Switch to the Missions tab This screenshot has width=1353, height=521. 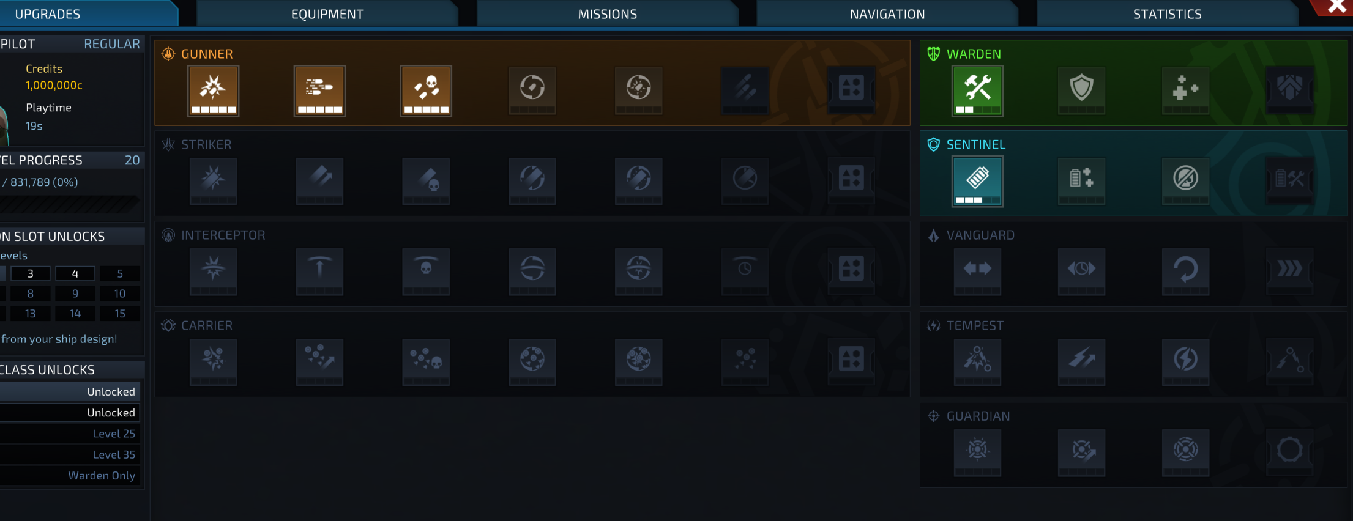608,13
